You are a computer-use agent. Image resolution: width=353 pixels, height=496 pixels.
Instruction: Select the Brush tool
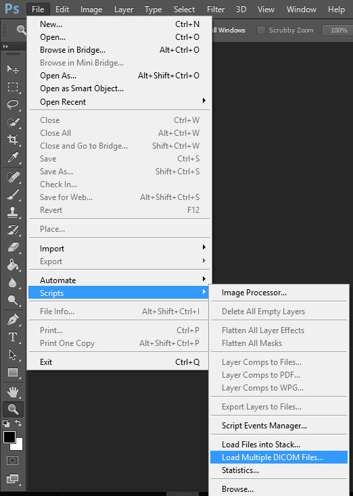[x=13, y=195]
